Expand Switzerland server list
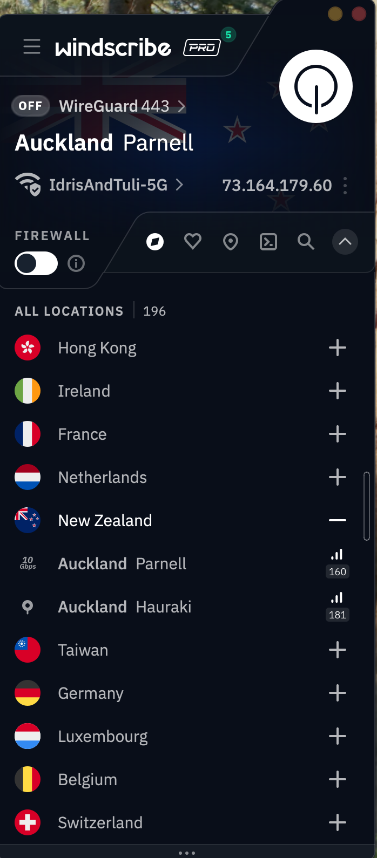Image resolution: width=377 pixels, height=858 pixels. pyautogui.click(x=338, y=822)
